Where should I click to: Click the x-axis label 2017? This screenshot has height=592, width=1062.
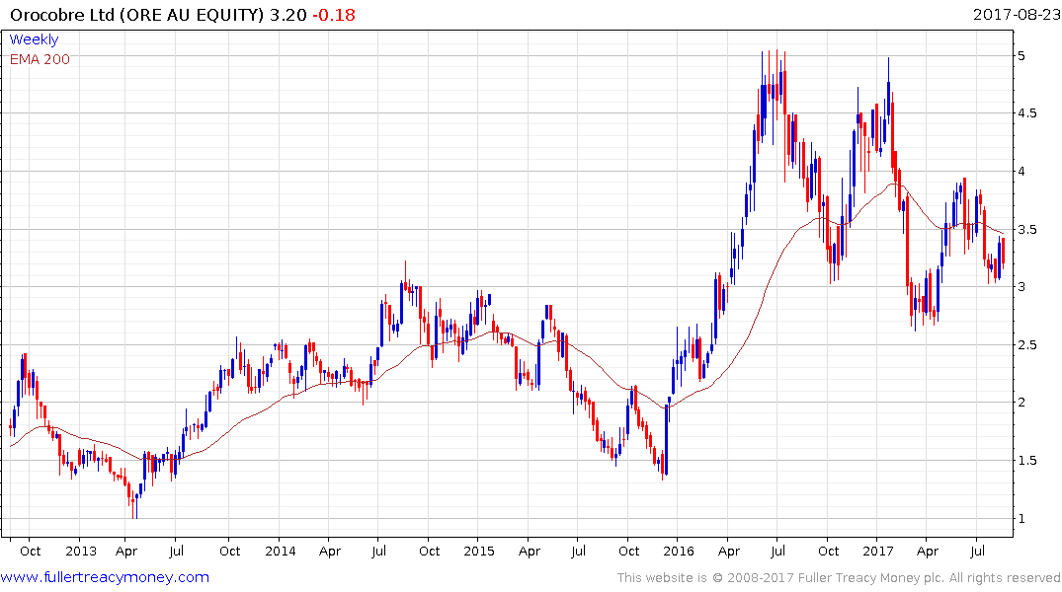pyautogui.click(x=878, y=551)
